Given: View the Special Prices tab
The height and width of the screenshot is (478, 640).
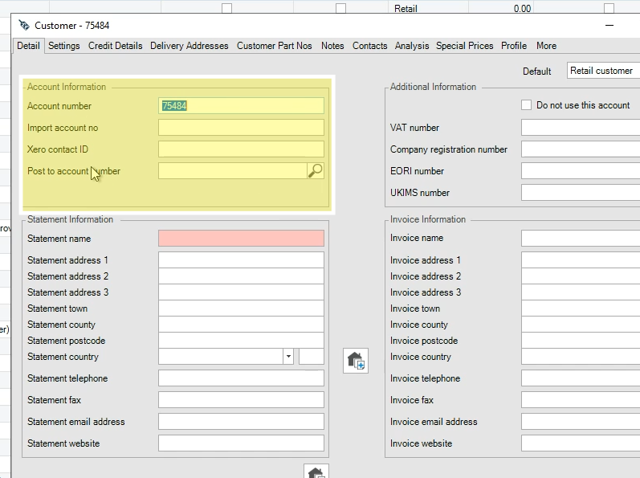Looking at the screenshot, I should (x=464, y=46).
